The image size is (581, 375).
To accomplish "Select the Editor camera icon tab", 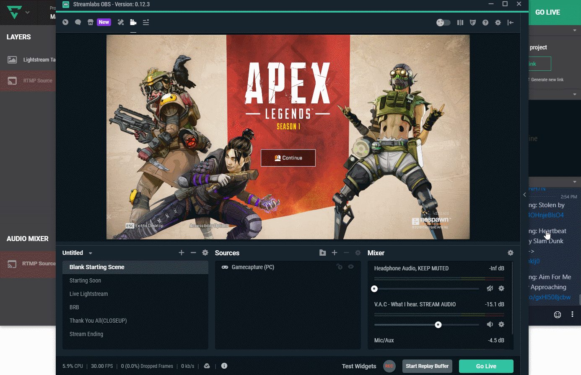I will click(133, 22).
